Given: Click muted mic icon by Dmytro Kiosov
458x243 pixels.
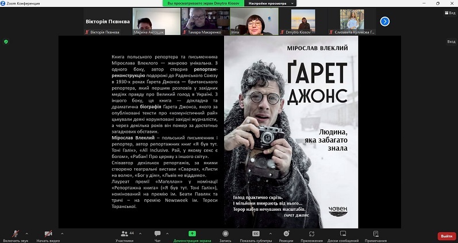Looking at the screenshot, I should [282, 32].
